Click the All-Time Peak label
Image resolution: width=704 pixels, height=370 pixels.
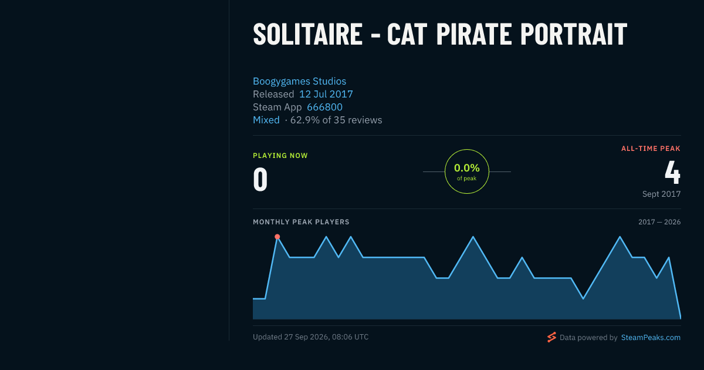pos(651,149)
